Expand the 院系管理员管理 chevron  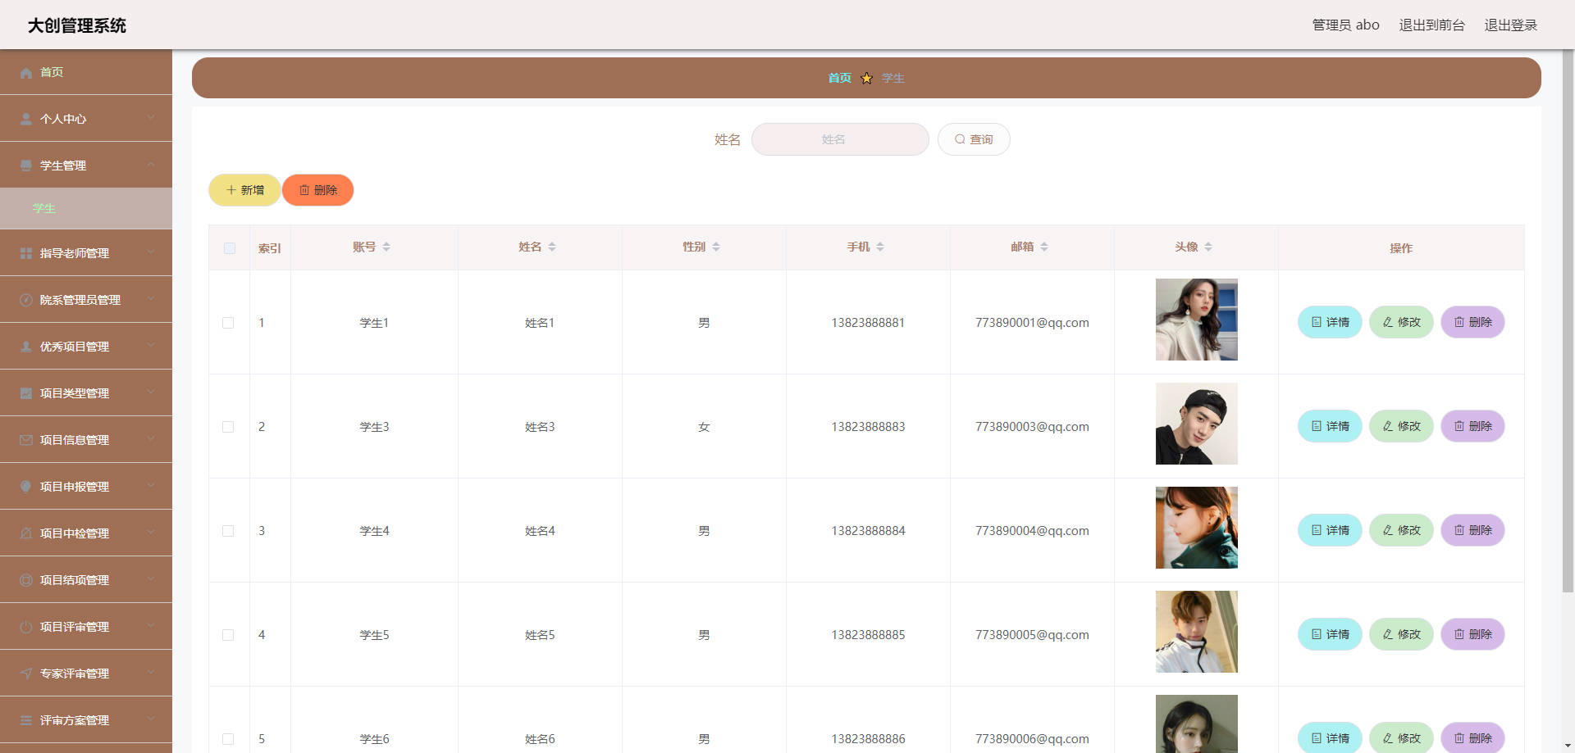151,299
